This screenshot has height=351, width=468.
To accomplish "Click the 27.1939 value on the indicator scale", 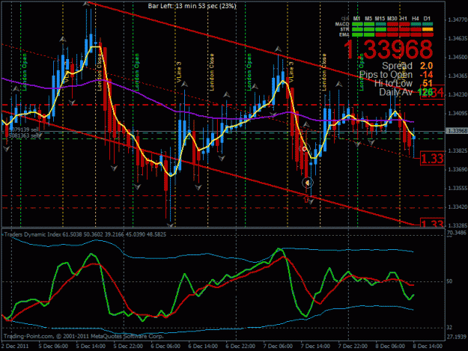I will (x=456, y=337).
